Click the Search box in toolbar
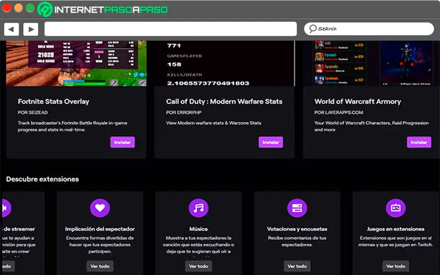This screenshot has height=275, width=440. [x=369, y=29]
